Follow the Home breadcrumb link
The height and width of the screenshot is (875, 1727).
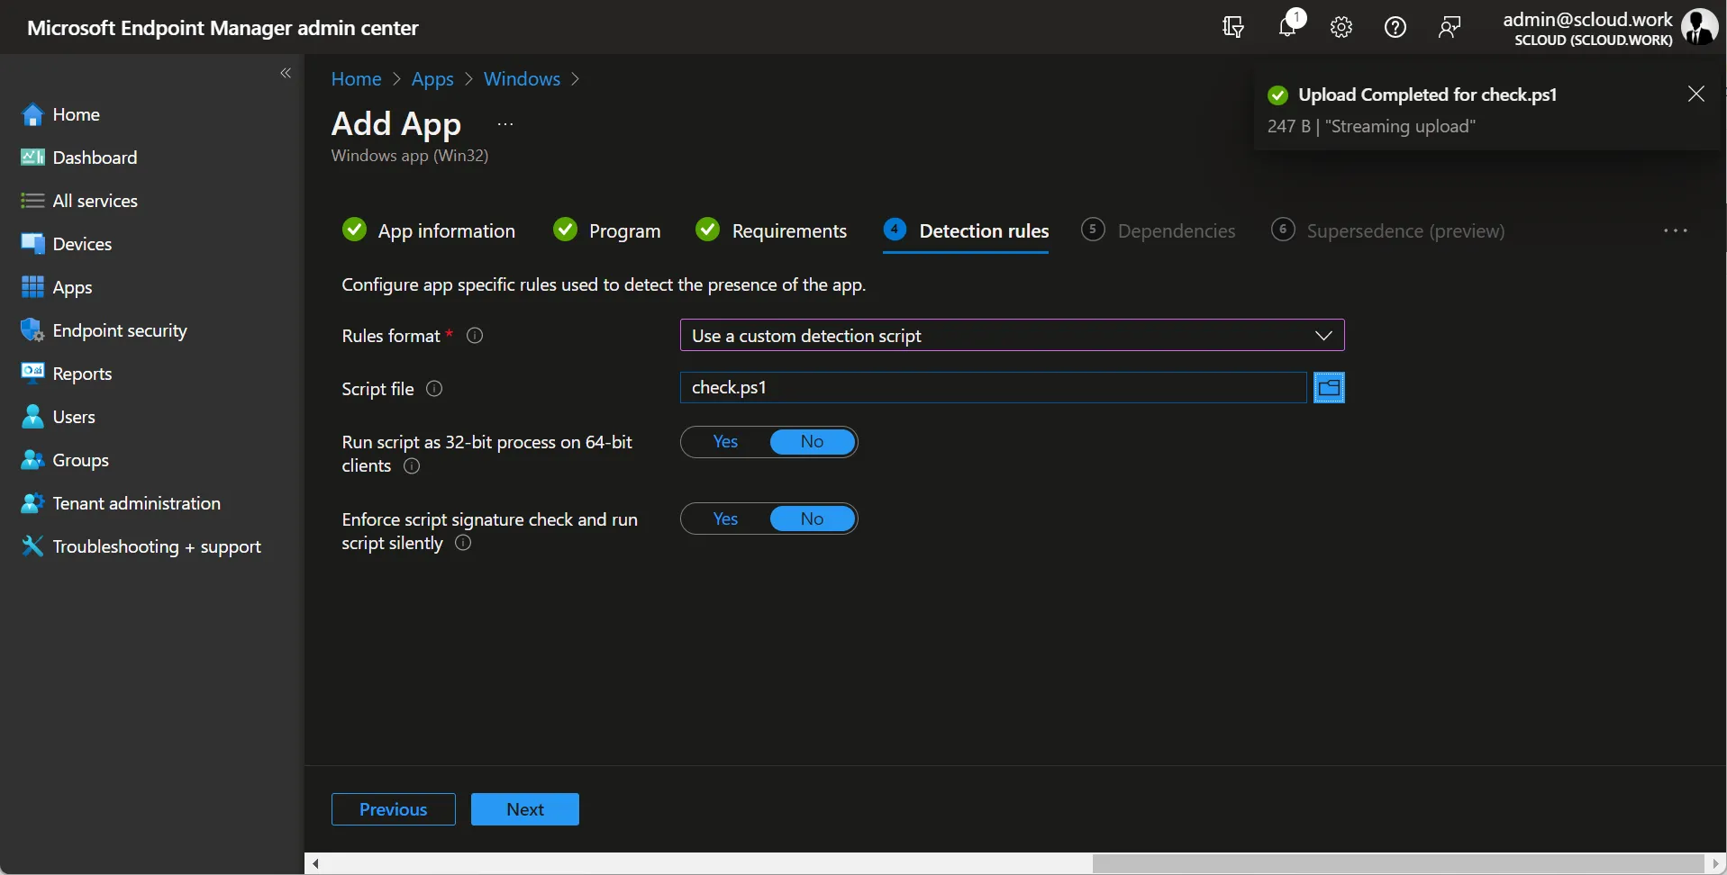point(356,79)
